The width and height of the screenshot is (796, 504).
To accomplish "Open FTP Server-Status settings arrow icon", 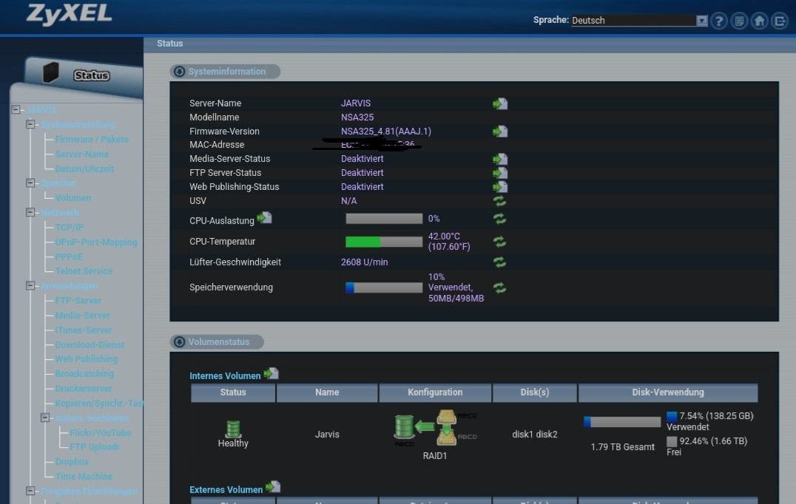I will coord(500,173).
